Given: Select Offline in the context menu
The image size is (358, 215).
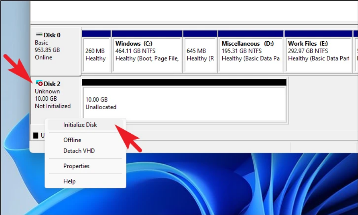Looking at the screenshot, I should click(x=72, y=140).
